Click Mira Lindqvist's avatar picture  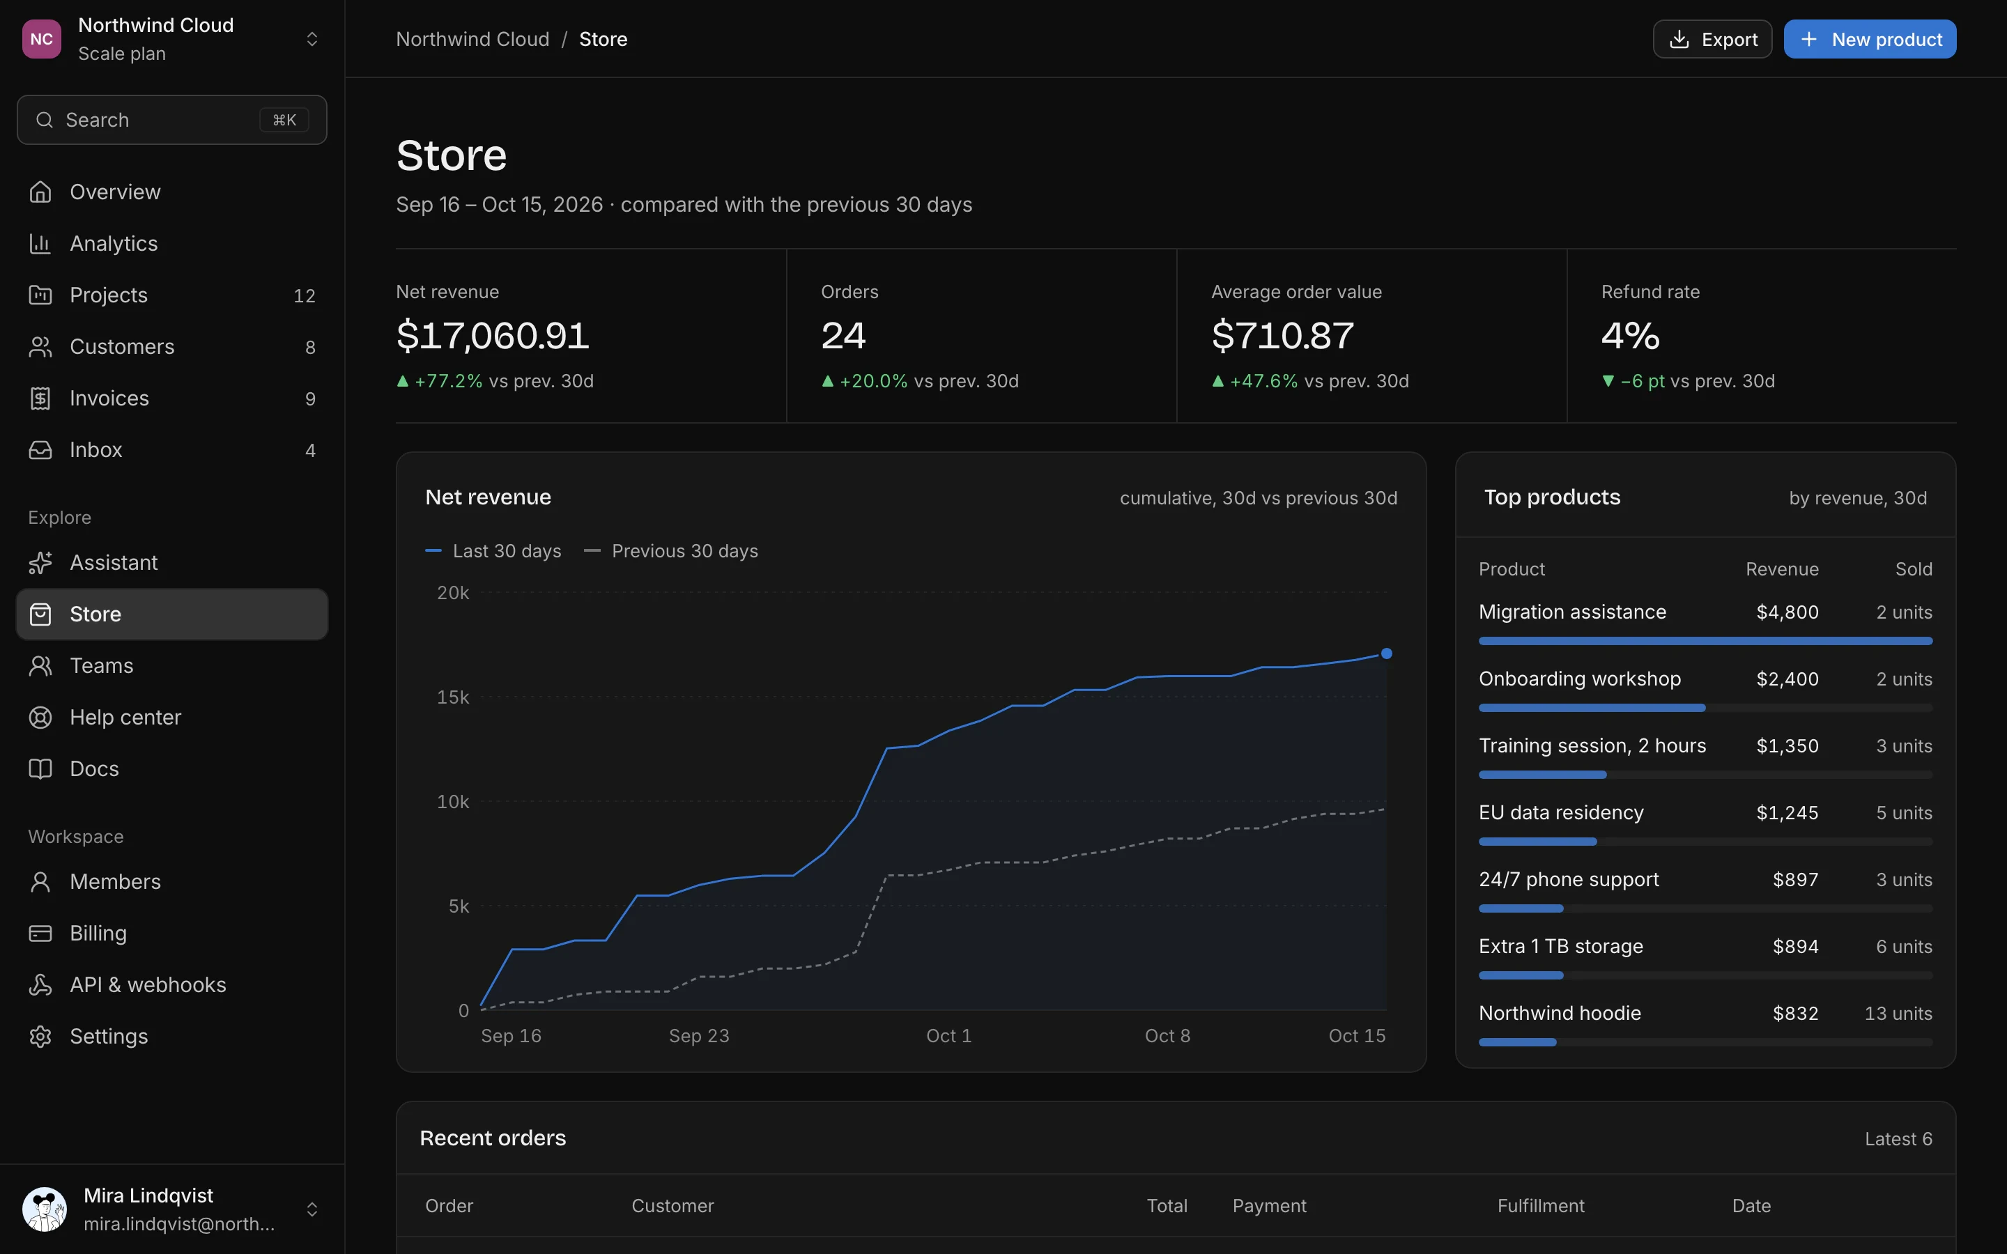44,1209
